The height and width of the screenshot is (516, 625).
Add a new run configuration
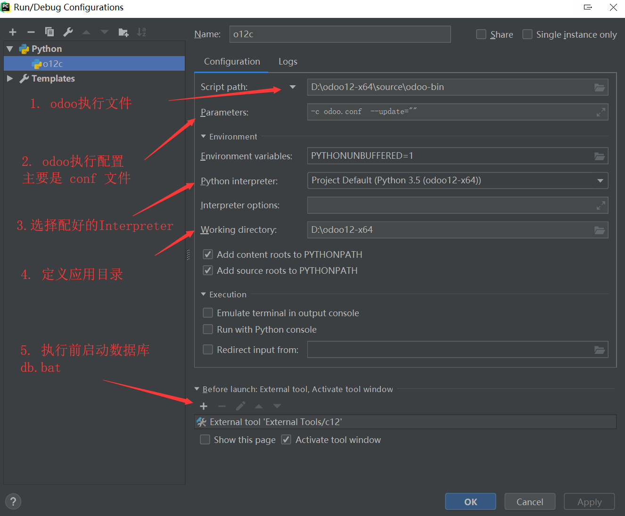[x=13, y=32]
